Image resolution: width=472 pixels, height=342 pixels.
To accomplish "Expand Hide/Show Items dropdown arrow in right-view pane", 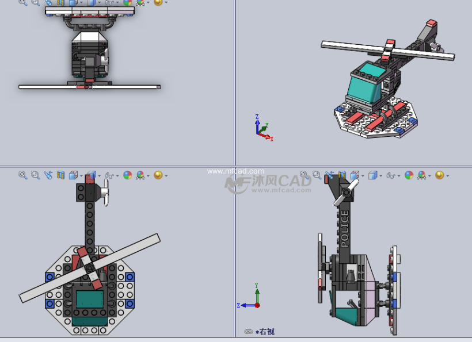I will (399, 176).
